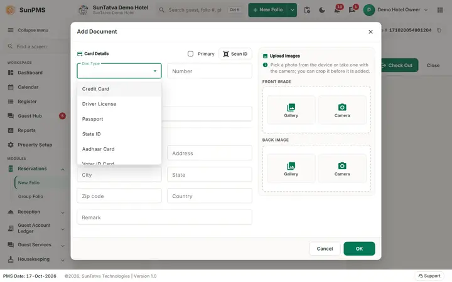Click the D user avatar
The width and height of the screenshot is (452, 282).
tap(369, 10)
